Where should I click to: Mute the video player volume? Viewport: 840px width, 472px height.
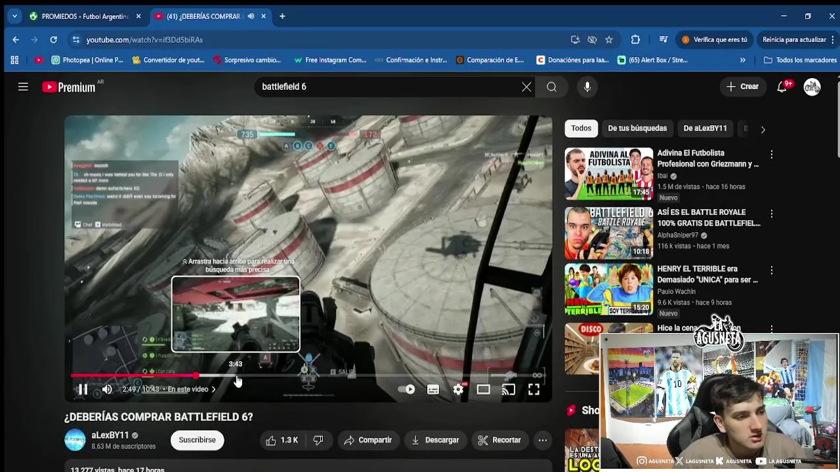coord(107,389)
